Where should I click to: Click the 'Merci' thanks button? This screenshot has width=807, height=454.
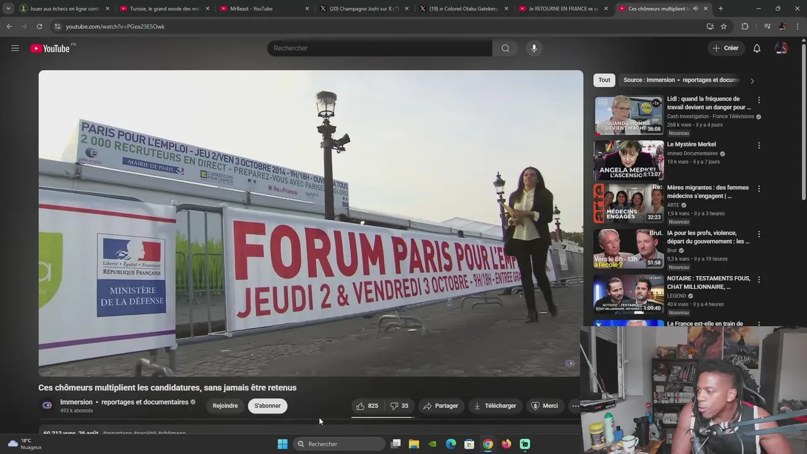point(545,405)
